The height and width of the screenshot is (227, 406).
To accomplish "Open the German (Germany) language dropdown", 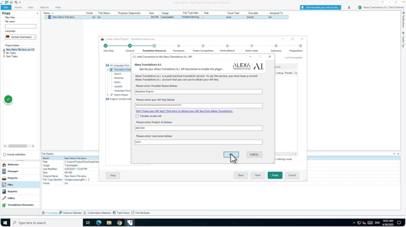I will click(x=21, y=37).
